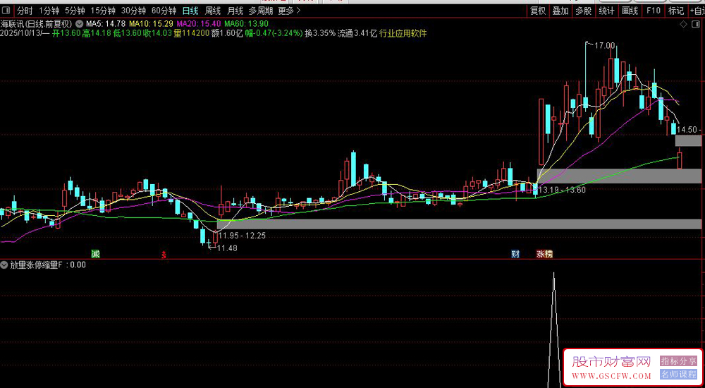This screenshot has height=388, width=705.
Task: Switch to the 月线 monthly chart
Action: 235,11
